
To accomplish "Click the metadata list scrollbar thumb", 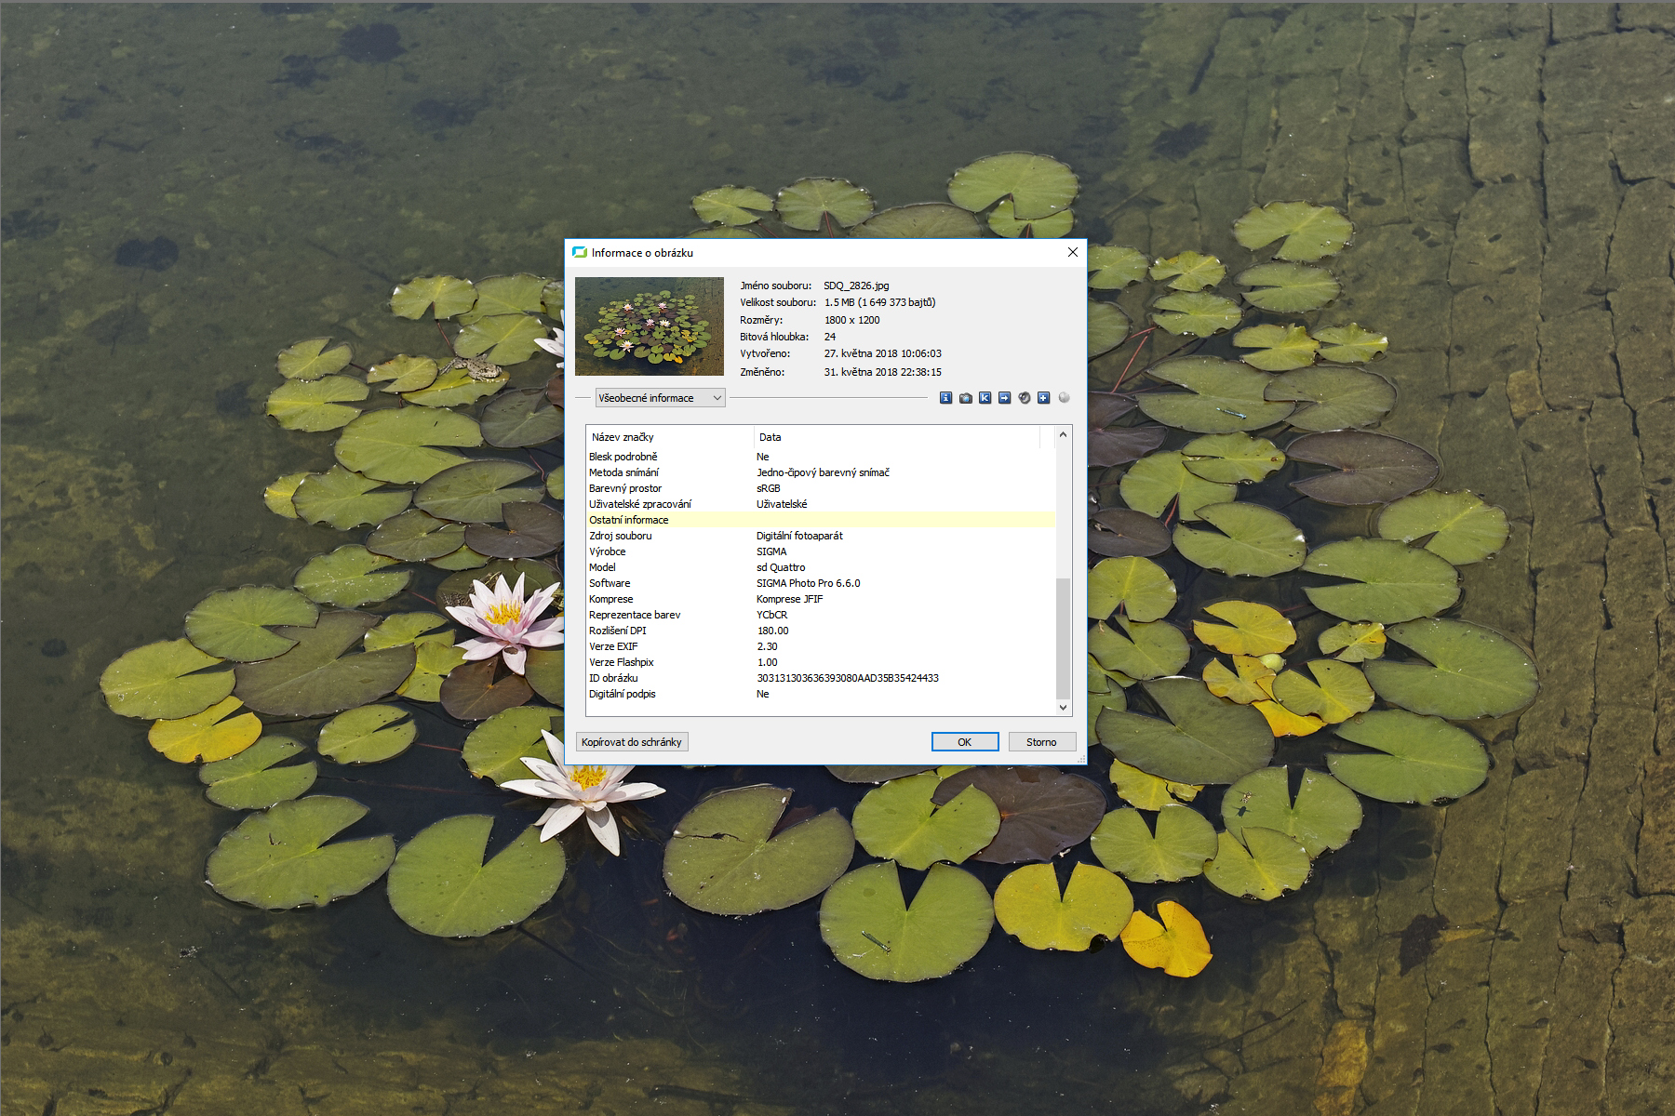I will click(x=1063, y=637).
